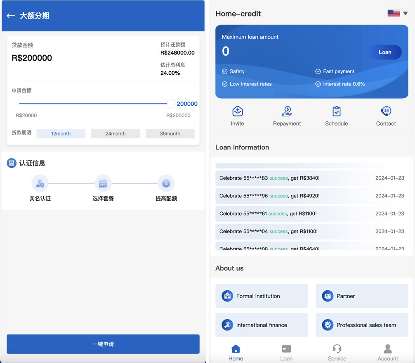
Task: Switch to the Loan tab in bottom navigation
Action: (286, 352)
